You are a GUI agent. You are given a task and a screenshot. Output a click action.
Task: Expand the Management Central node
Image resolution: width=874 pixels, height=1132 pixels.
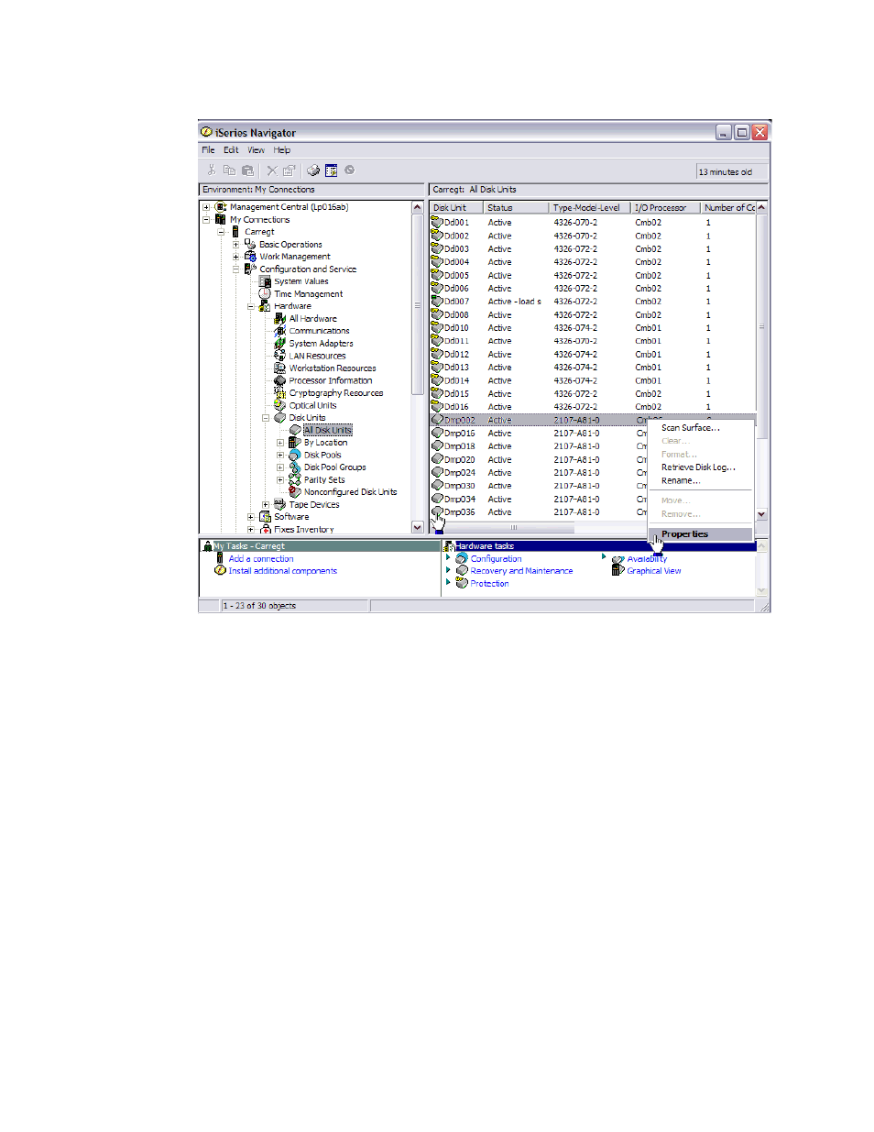(206, 207)
